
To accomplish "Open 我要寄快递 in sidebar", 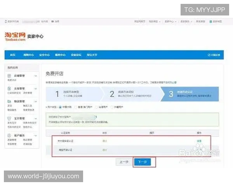I will point(29,110).
